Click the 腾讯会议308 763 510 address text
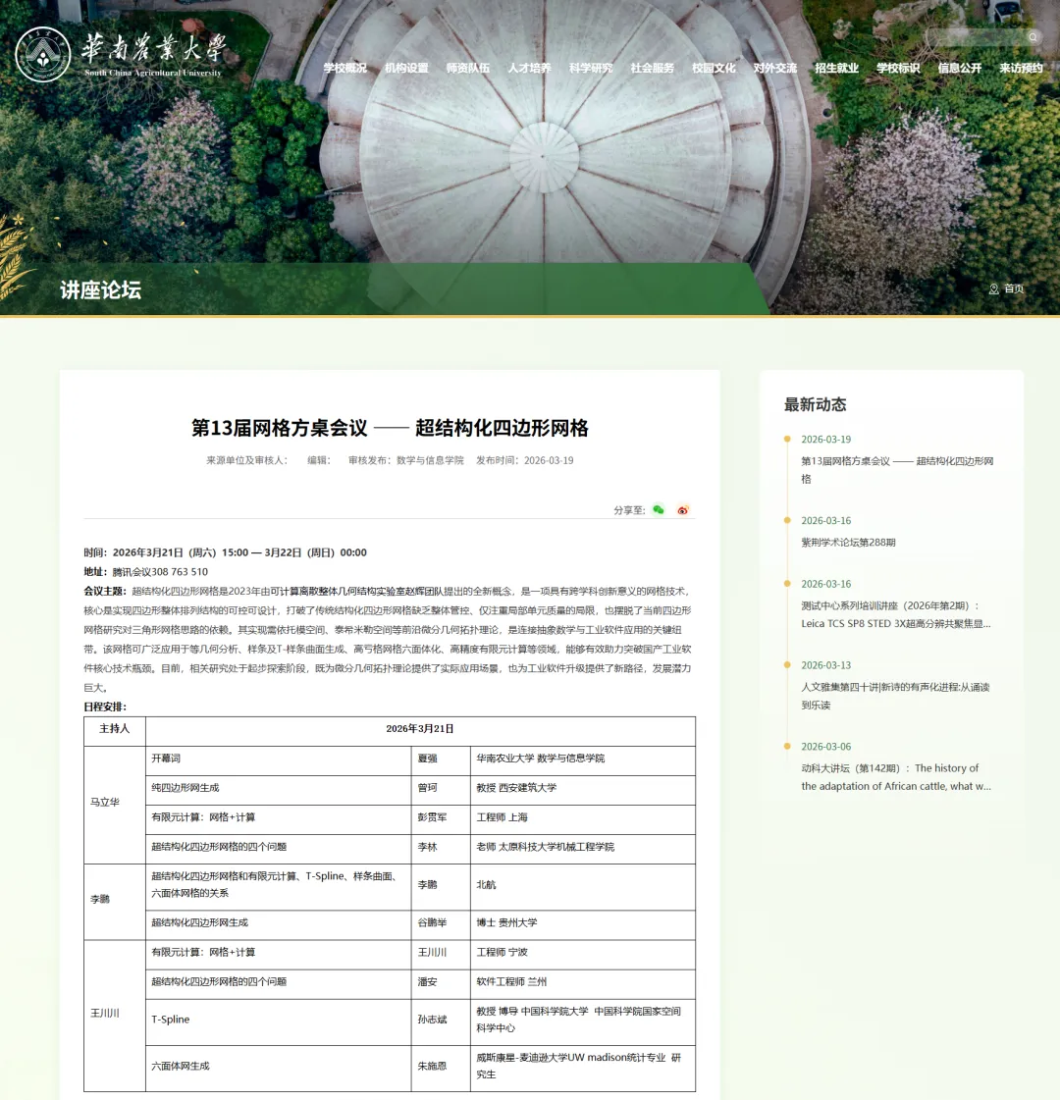The image size is (1060, 1100). (160, 572)
